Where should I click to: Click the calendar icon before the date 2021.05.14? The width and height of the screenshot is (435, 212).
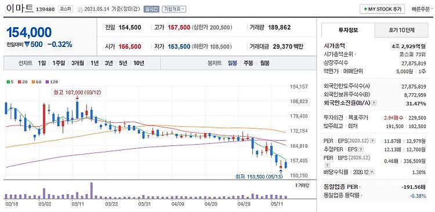(x=81, y=9)
